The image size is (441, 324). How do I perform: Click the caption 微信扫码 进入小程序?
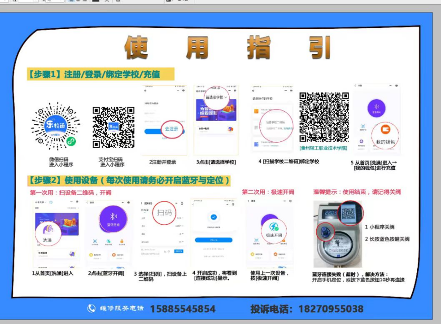[61, 162]
